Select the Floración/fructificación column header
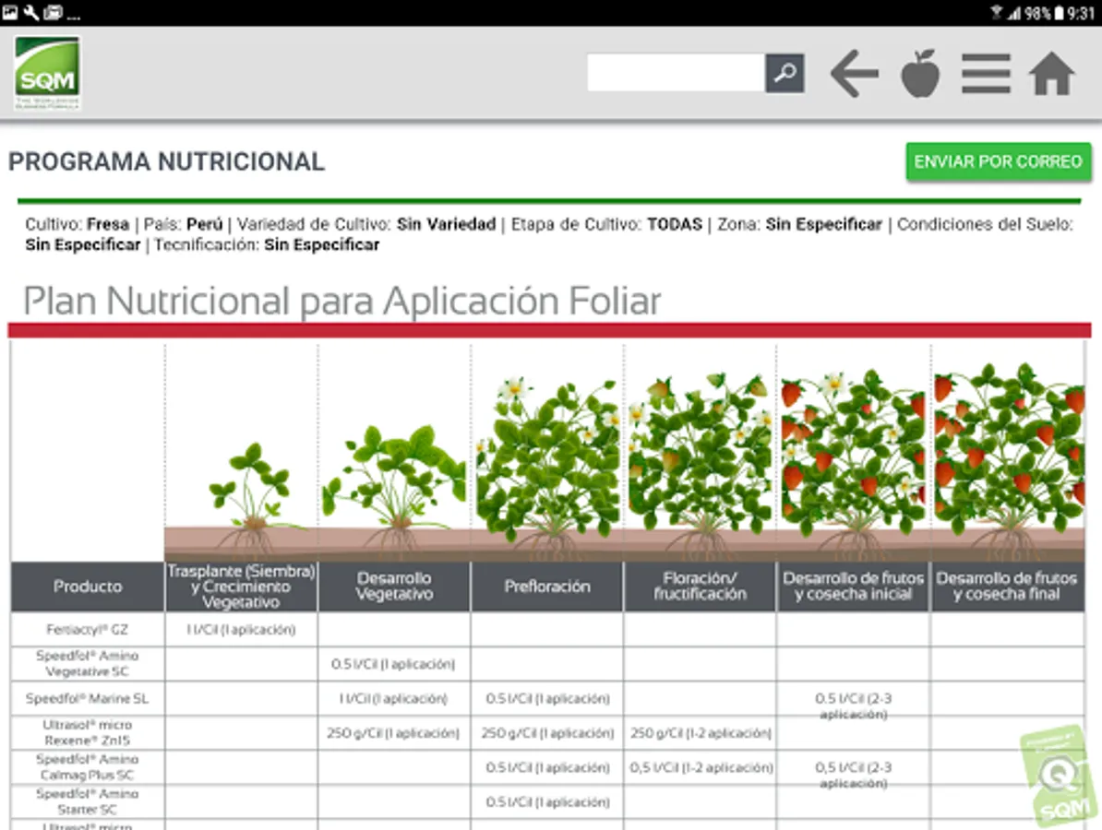Viewport: 1102px width, 830px height. (x=700, y=587)
